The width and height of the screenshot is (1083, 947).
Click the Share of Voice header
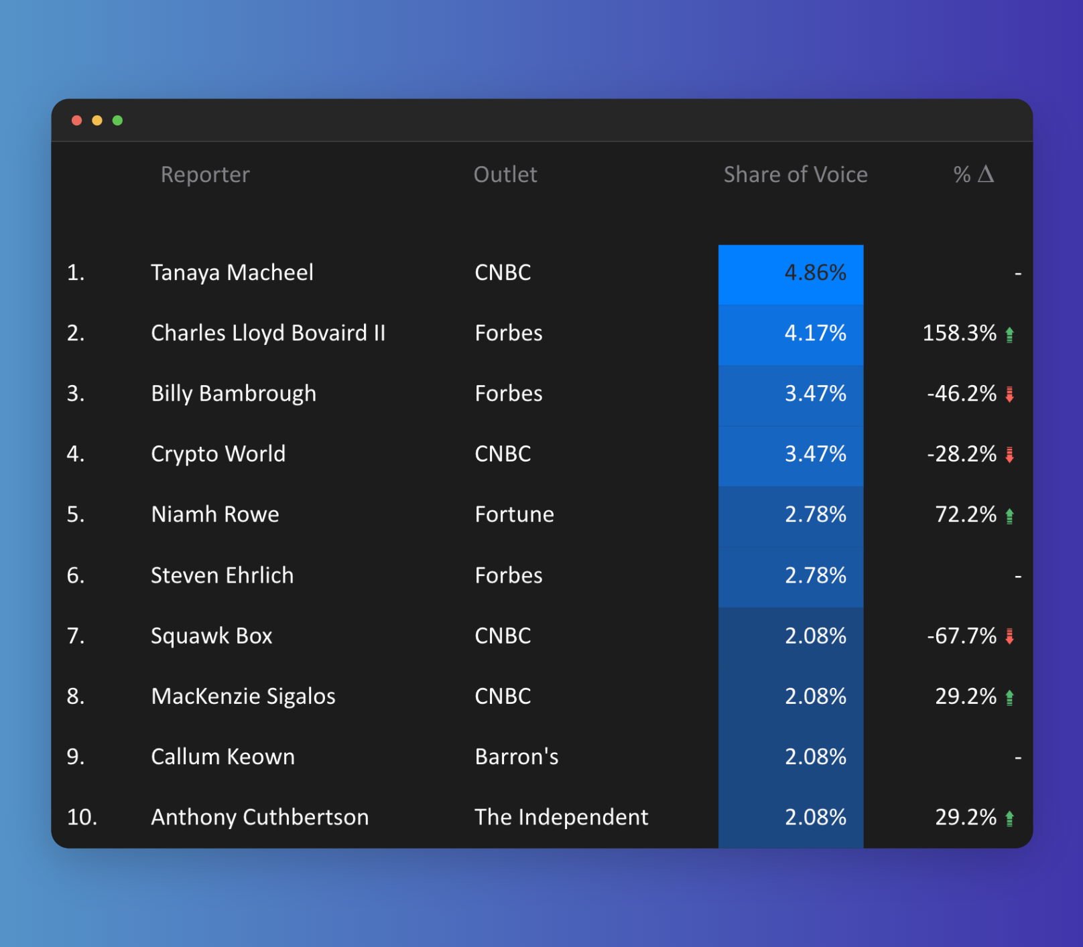(x=795, y=175)
